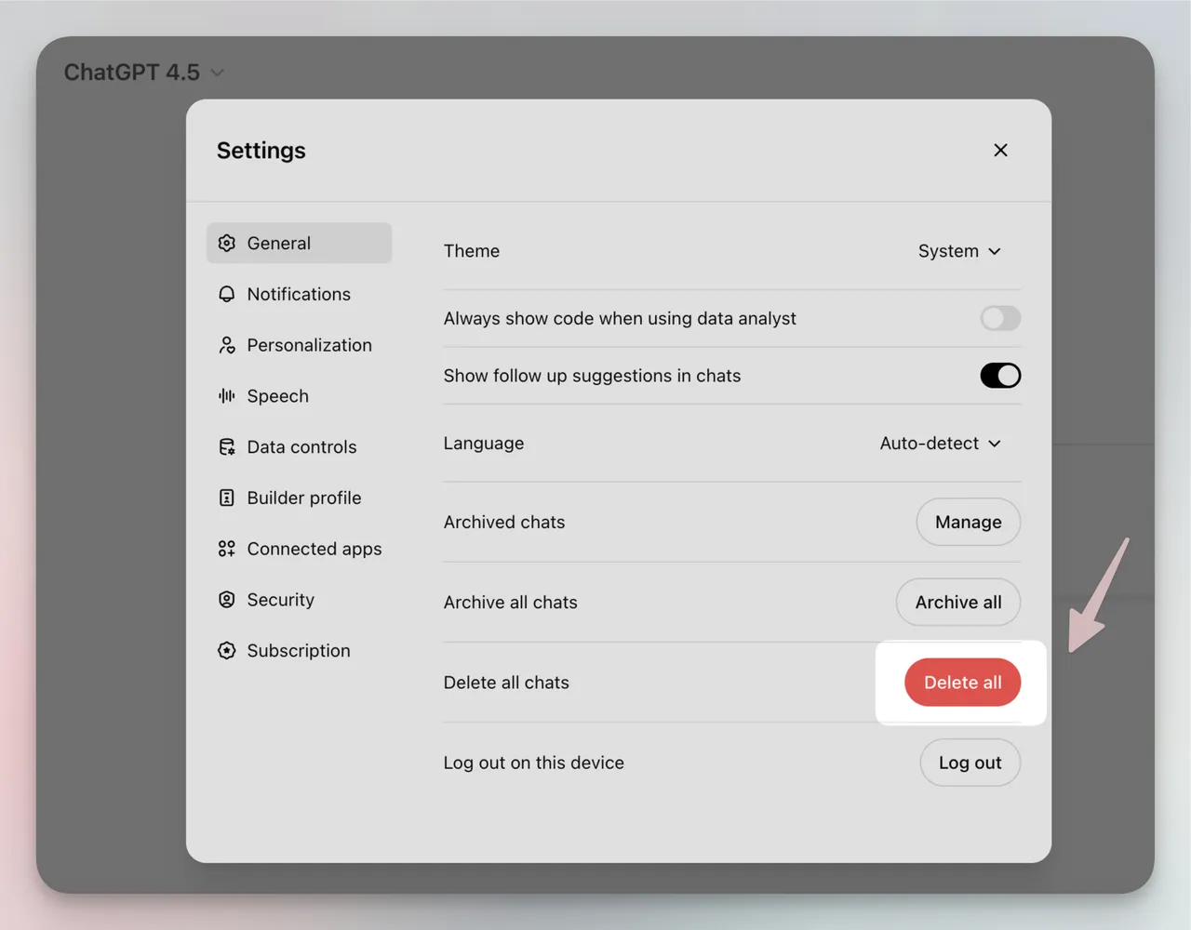Click "Log out on this device" label
The height and width of the screenshot is (930, 1191).
coord(534,763)
